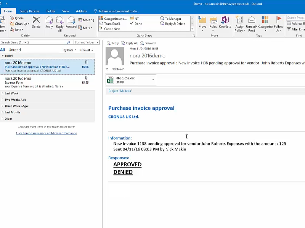Image resolution: width=305 pixels, height=228 pixels.
Task: Open the Follow Up flag menu
Action: point(278,24)
